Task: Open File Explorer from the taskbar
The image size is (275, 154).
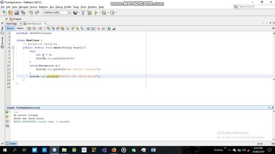Action: [64, 150]
